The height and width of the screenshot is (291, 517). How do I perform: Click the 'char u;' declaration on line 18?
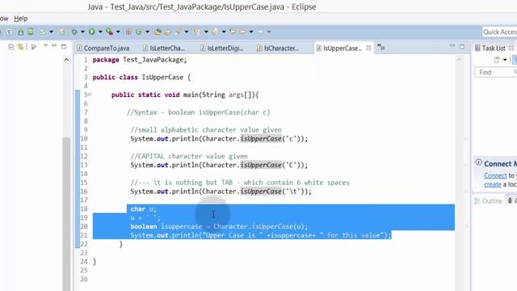click(144, 209)
